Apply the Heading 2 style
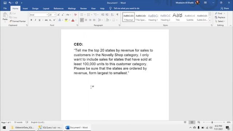Image resolution: width=233 pixels, height=131 pixels. [x=165, y=17]
